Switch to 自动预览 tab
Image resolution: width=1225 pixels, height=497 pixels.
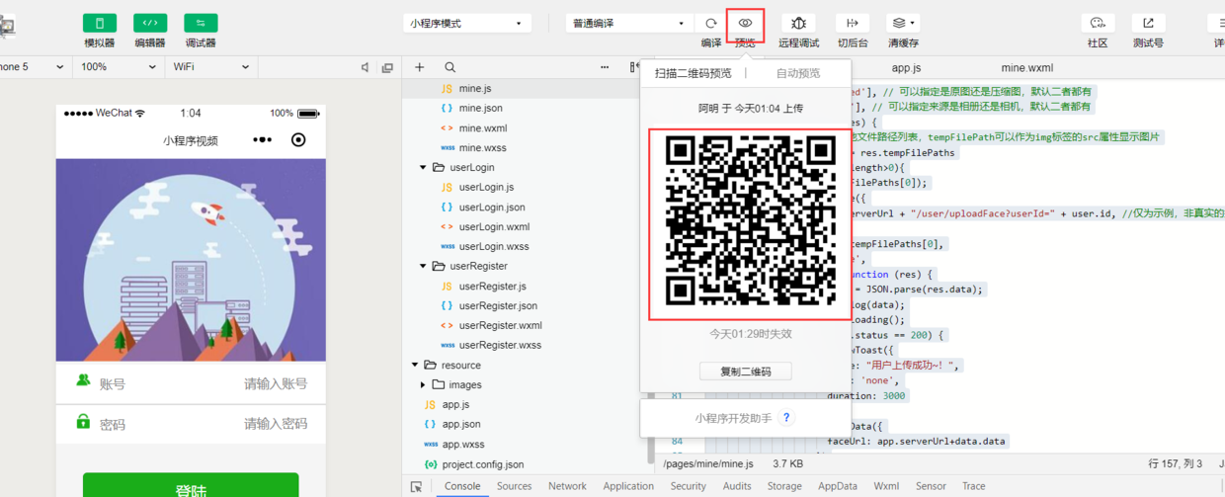click(x=798, y=73)
